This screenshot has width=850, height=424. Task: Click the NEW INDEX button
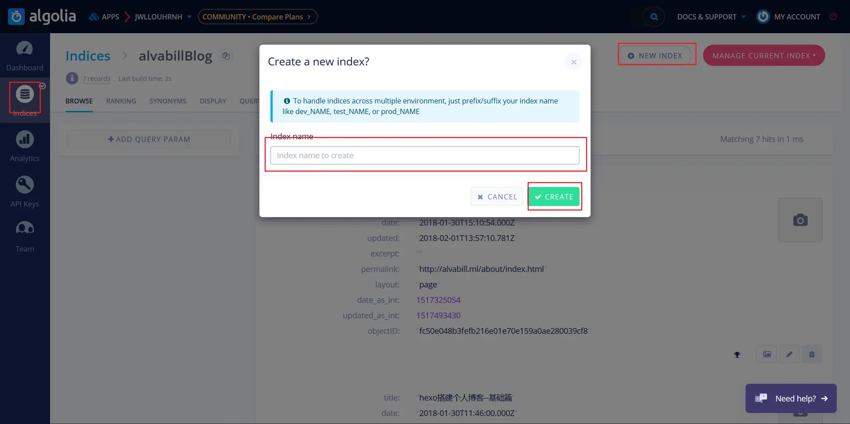(656, 56)
